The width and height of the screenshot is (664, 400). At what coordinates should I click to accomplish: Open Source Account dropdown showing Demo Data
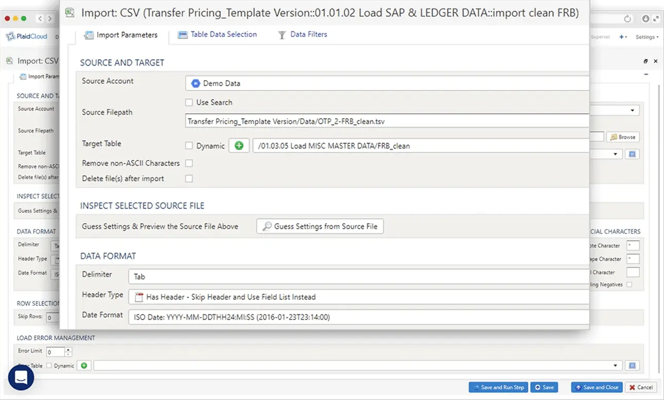coord(387,83)
